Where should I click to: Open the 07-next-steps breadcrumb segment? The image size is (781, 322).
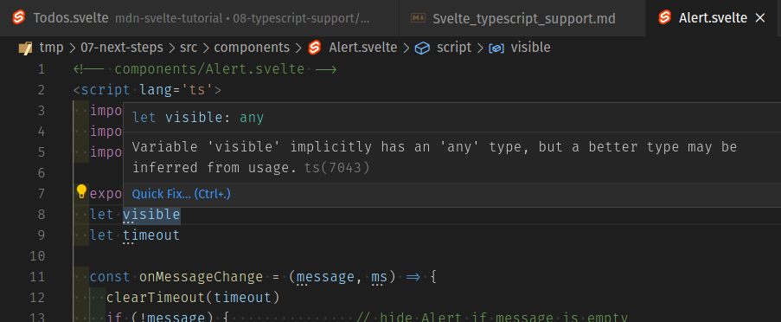click(121, 48)
